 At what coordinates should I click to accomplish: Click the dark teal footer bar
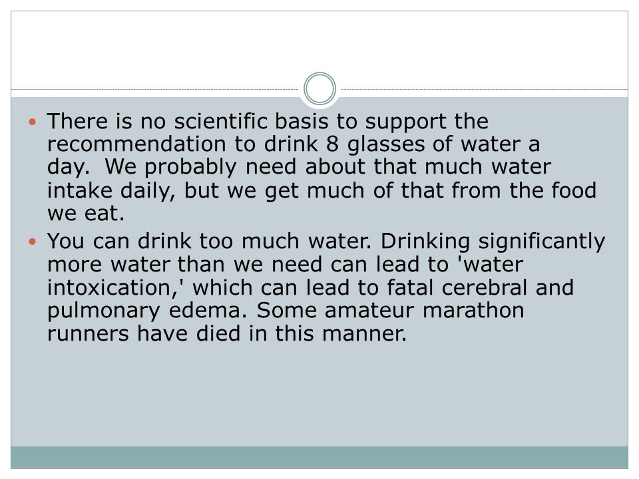pos(319,457)
